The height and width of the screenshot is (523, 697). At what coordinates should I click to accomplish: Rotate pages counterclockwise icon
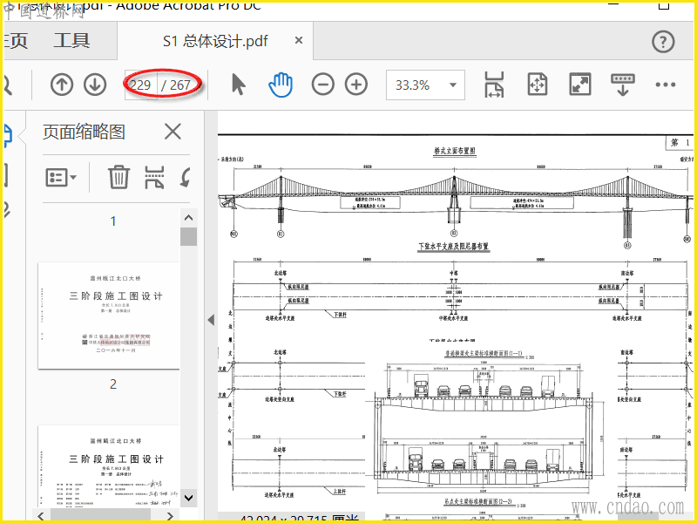[186, 177]
